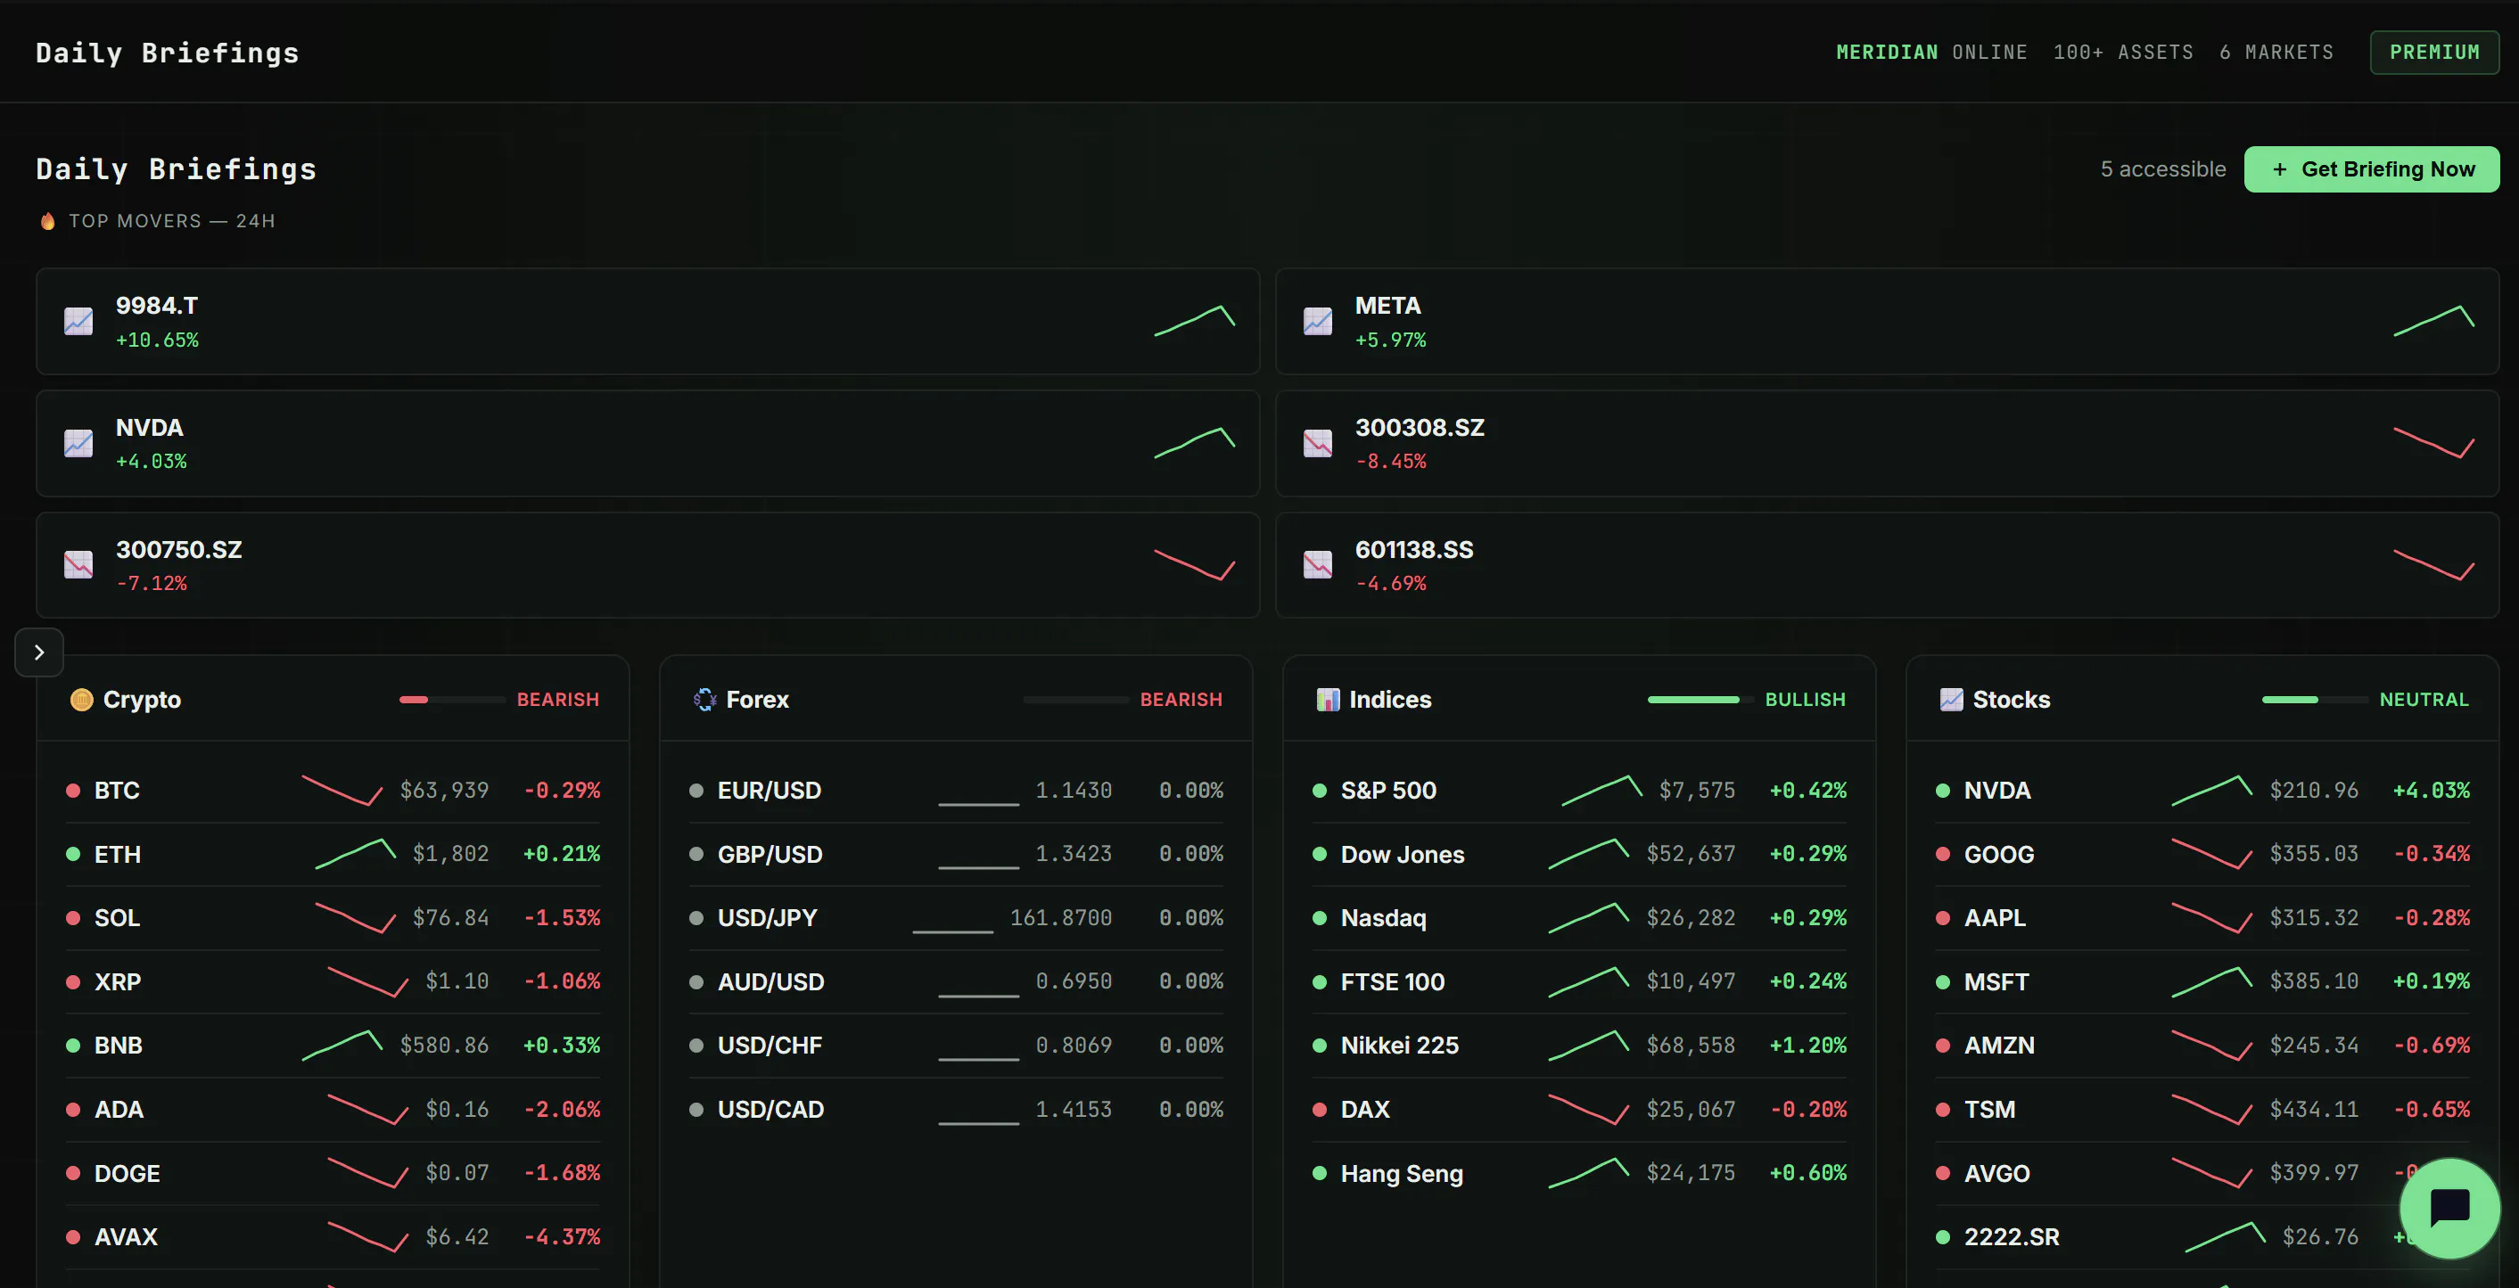Open the META top mover sparkline

point(2433,322)
